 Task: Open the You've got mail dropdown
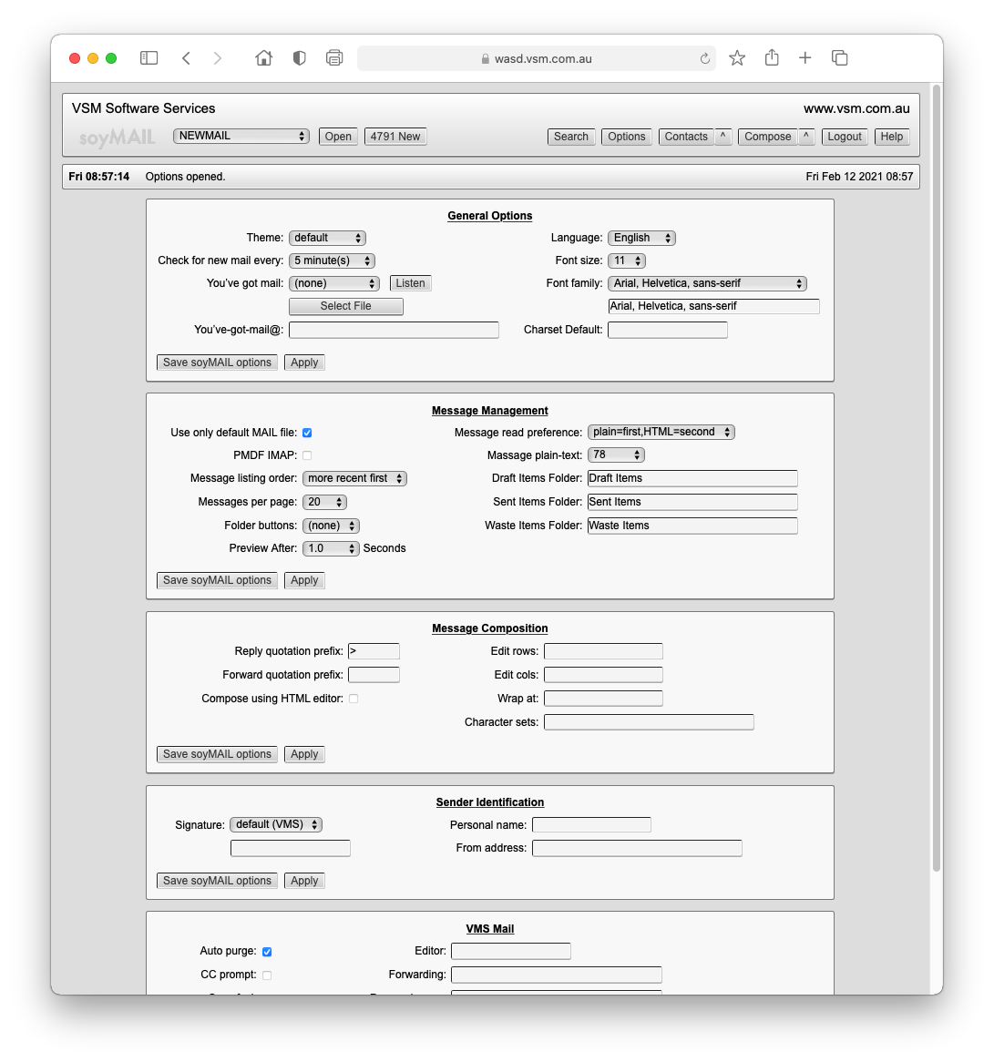(334, 283)
